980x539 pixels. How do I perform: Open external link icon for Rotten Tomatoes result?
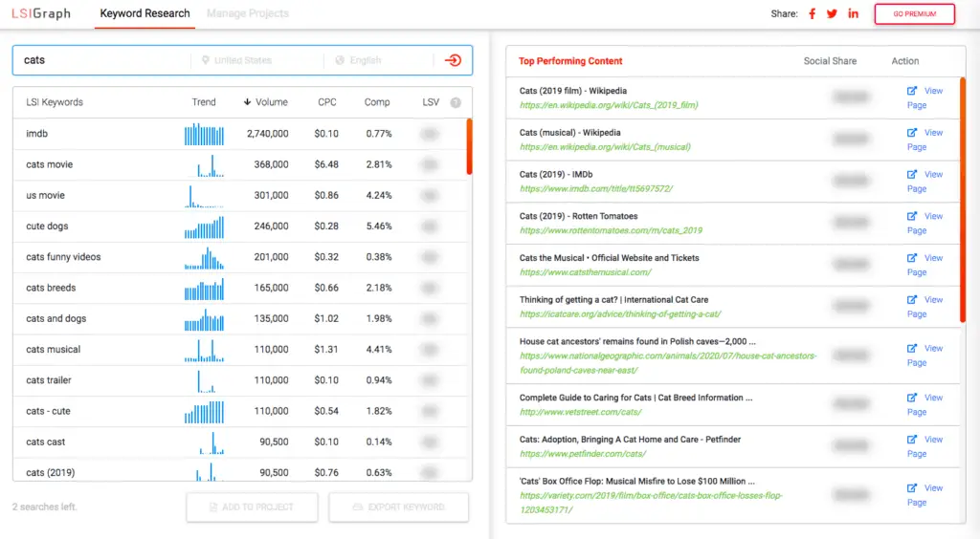[912, 216]
